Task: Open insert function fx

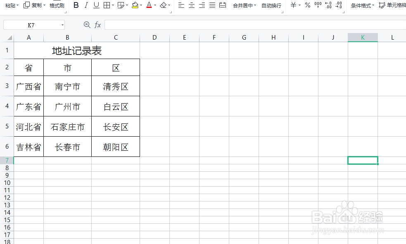Action: tap(97, 25)
